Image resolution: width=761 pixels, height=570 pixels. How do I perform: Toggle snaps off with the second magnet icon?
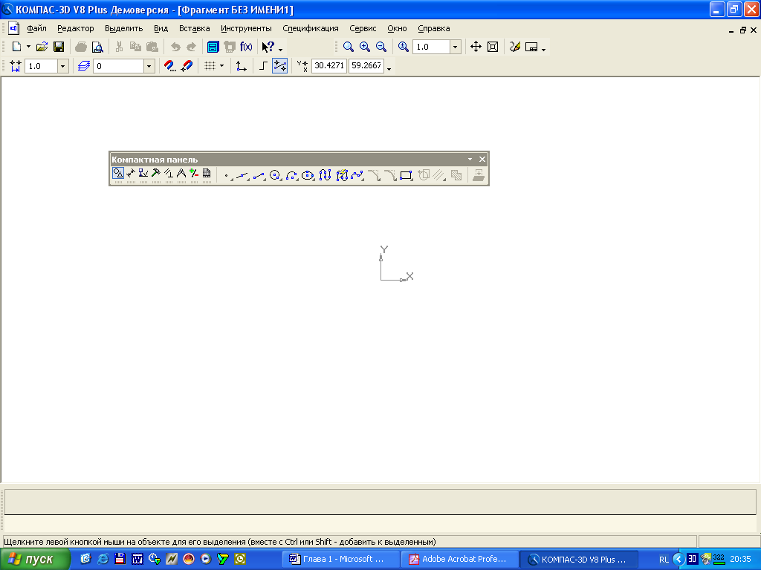pyautogui.click(x=187, y=66)
